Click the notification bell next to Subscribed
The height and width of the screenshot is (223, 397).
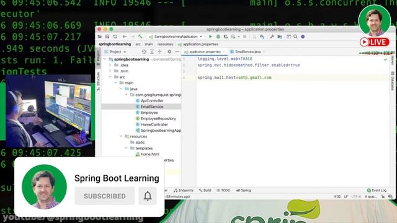148,196
